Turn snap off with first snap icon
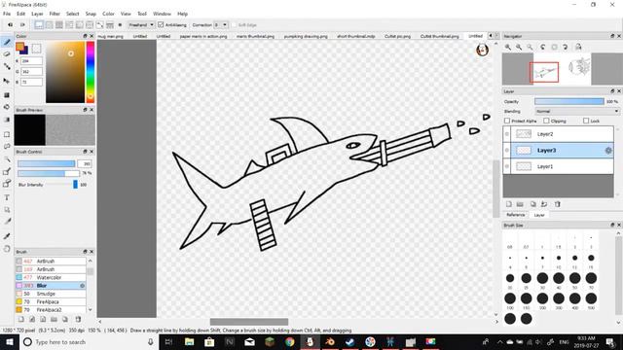The height and width of the screenshot is (350, 623). point(39,25)
